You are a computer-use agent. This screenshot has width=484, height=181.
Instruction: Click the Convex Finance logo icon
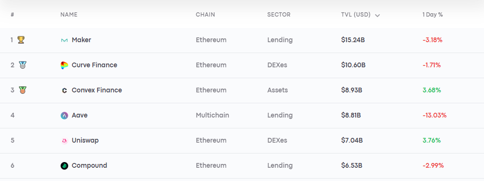point(64,90)
